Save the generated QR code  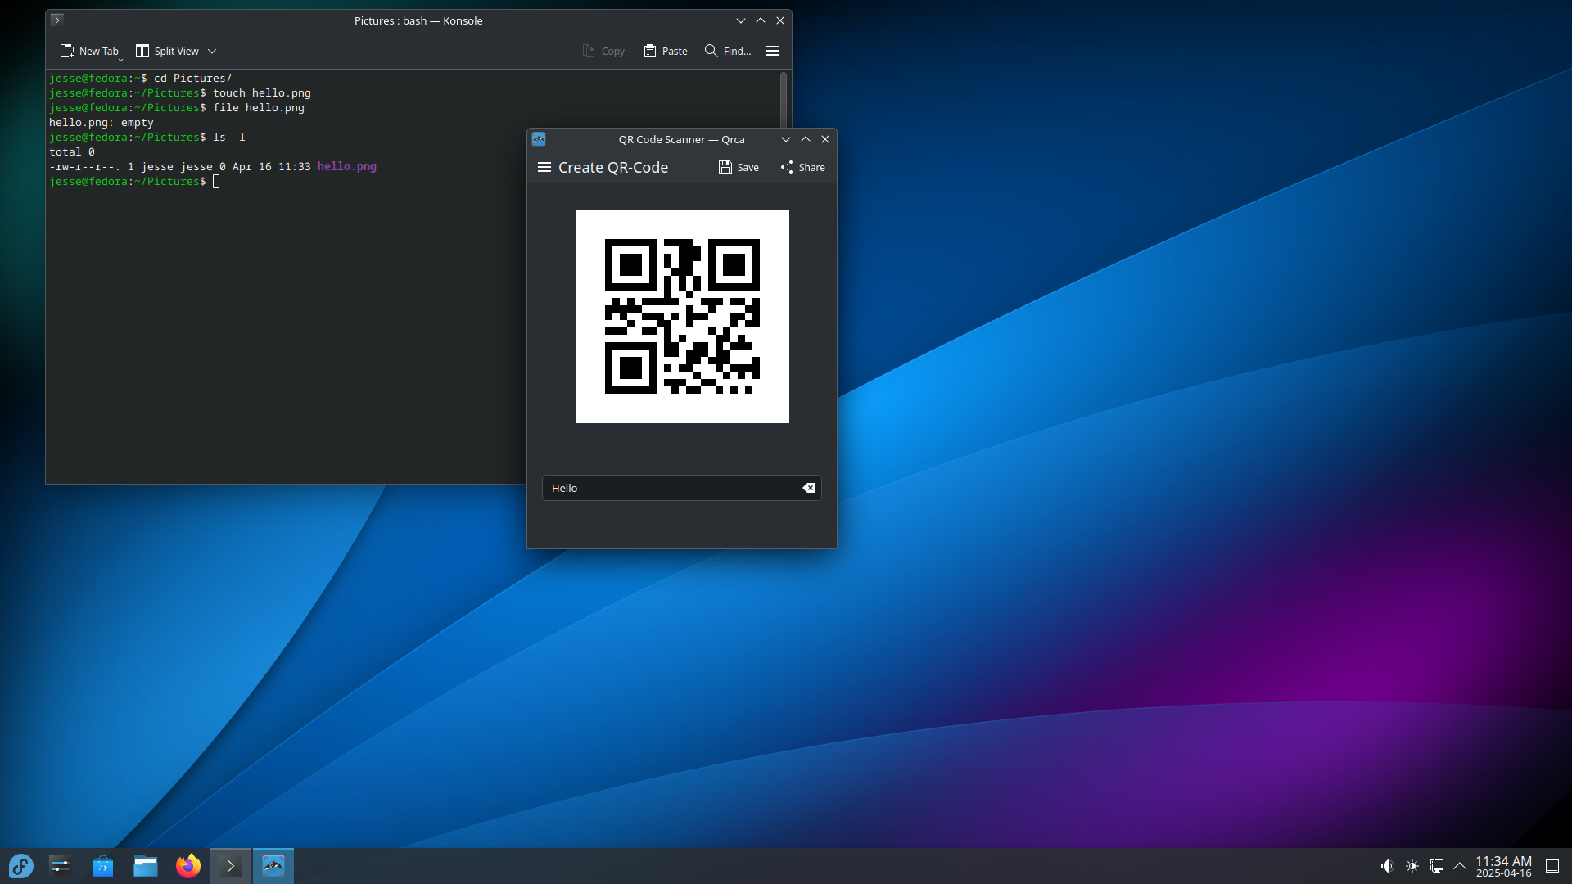coord(739,167)
